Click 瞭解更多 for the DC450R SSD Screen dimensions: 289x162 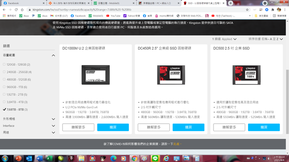[154, 127]
